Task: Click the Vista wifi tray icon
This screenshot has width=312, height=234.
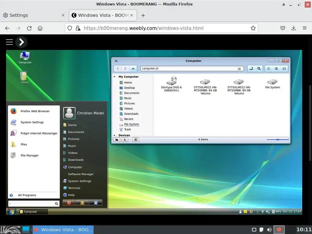Action: (x=262, y=212)
